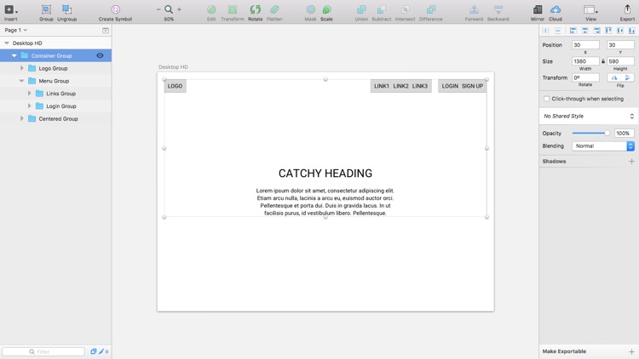Select the Transform tool

pos(233,9)
